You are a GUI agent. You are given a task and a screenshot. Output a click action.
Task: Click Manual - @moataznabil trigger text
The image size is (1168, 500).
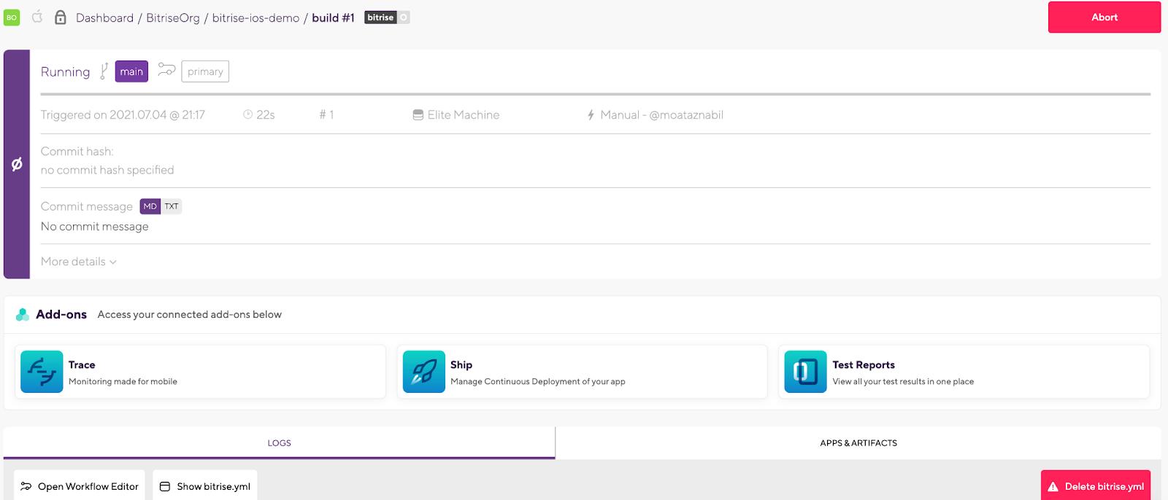point(661,114)
